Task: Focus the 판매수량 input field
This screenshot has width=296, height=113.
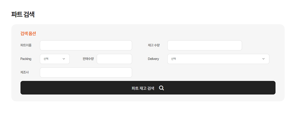Action: coord(114,59)
